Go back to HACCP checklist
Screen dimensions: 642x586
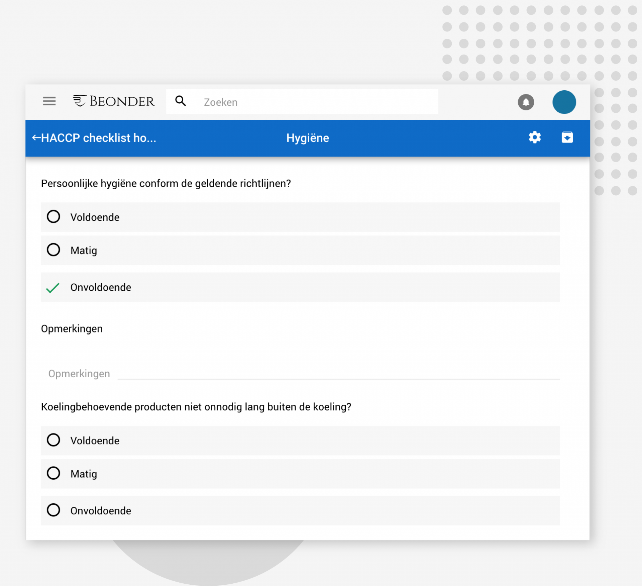pos(94,138)
